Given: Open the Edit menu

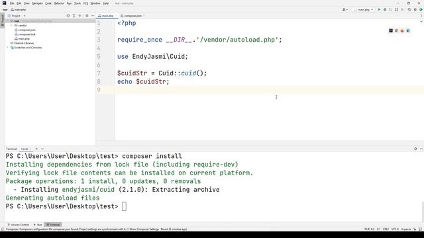Looking at the screenshot, I should [19, 3].
